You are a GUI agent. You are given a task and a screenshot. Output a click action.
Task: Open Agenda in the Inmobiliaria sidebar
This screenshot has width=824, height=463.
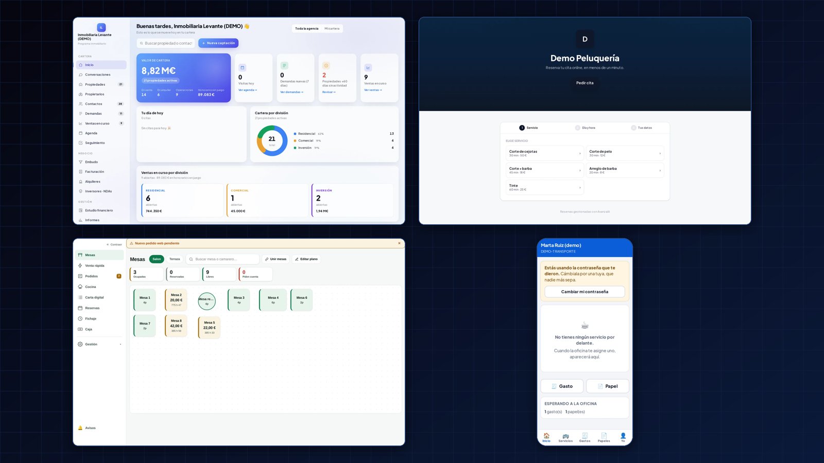tap(101, 133)
